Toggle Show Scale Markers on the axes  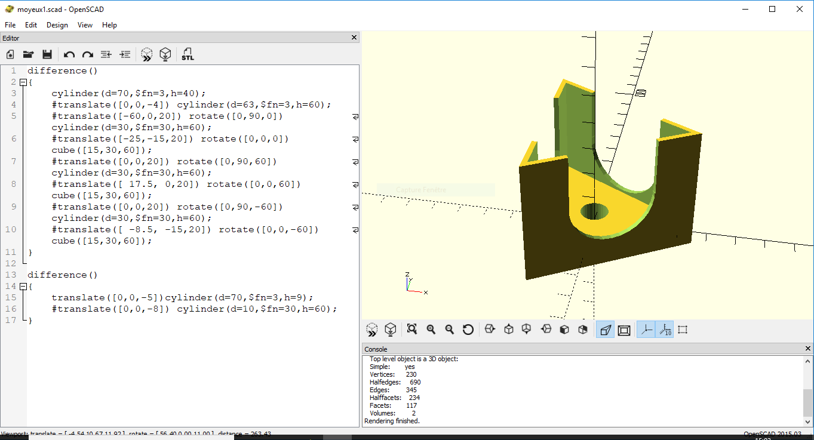coord(664,330)
